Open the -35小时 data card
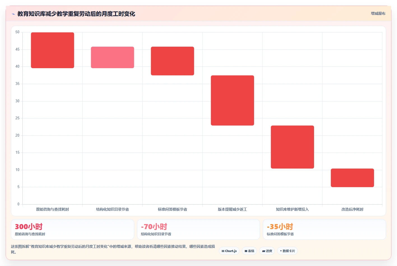 pos(324,229)
